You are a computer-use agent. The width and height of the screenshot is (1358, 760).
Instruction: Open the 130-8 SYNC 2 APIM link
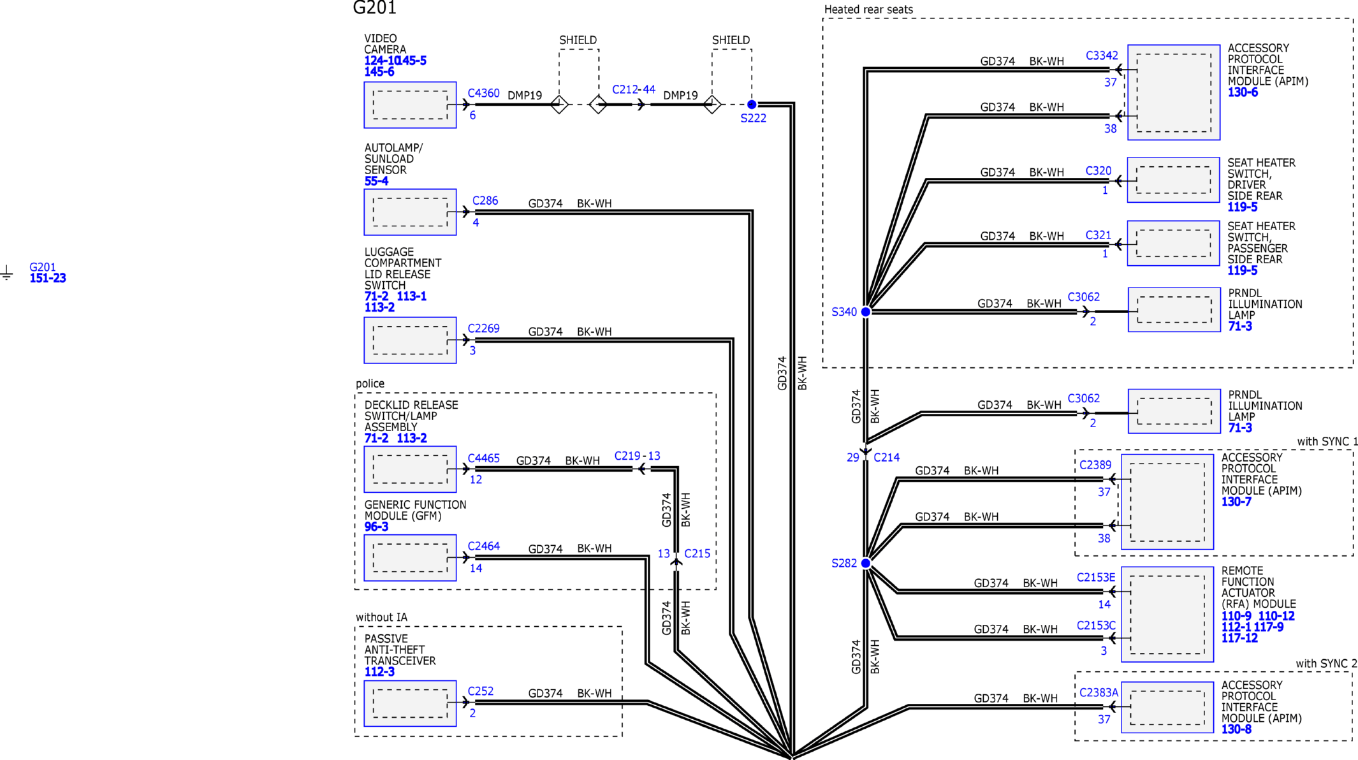point(1236,729)
